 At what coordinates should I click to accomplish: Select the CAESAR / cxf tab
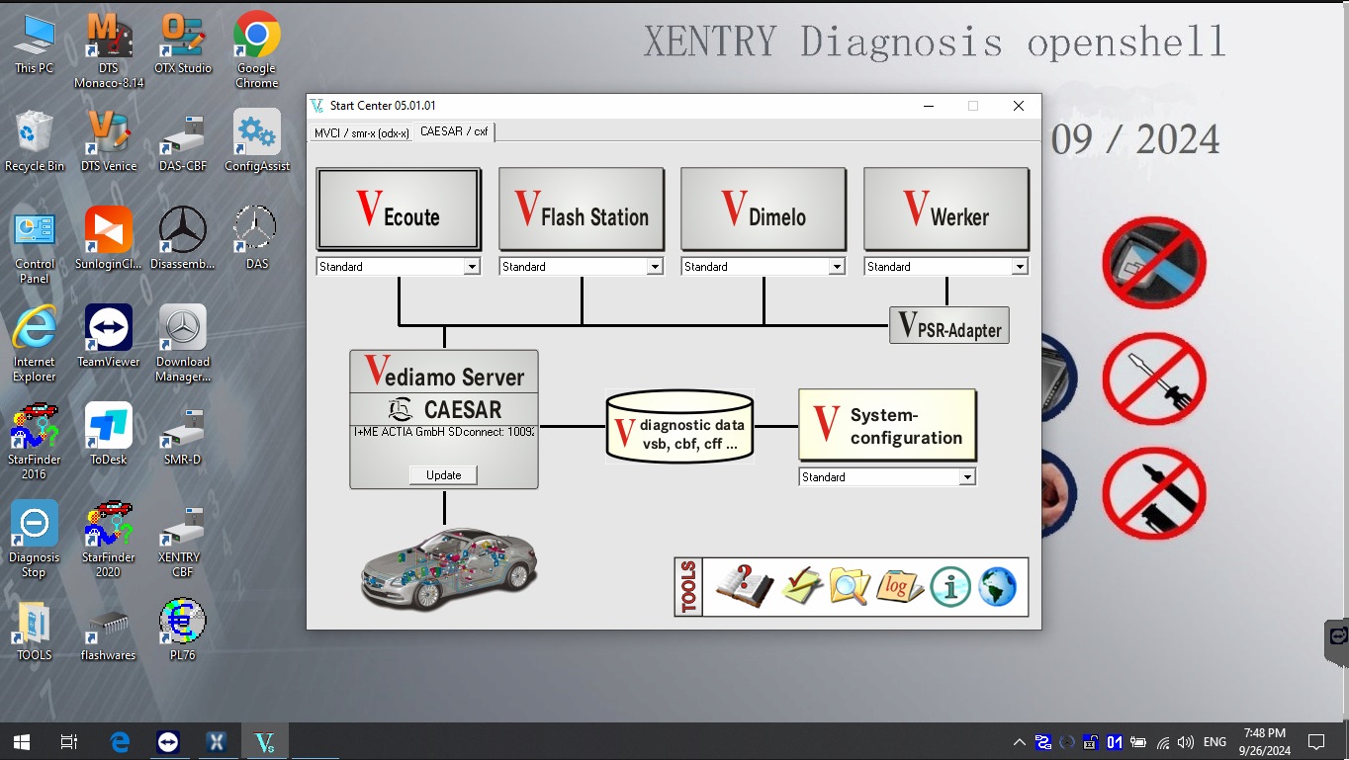click(x=454, y=131)
